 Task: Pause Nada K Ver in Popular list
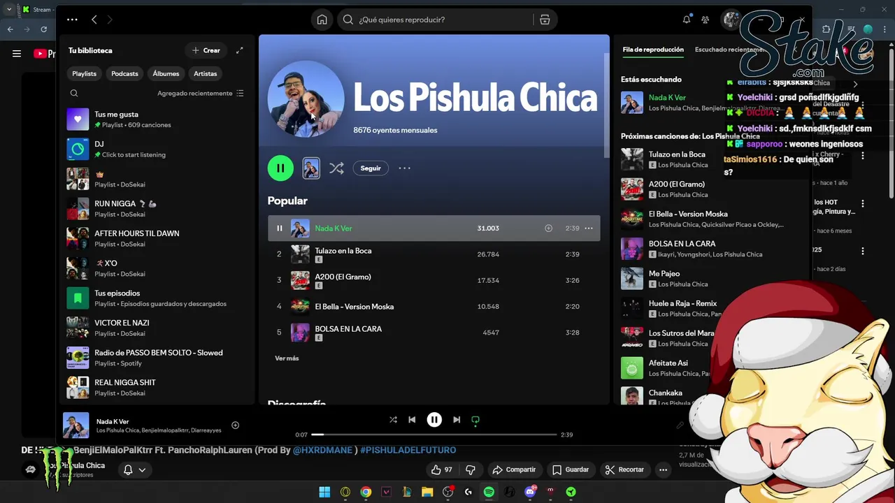(279, 228)
